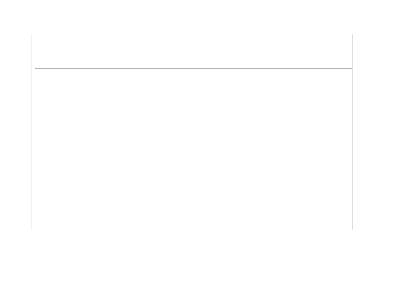
Task: Click the fourth tick mark on the bottom border
Action: pos(291,230)
